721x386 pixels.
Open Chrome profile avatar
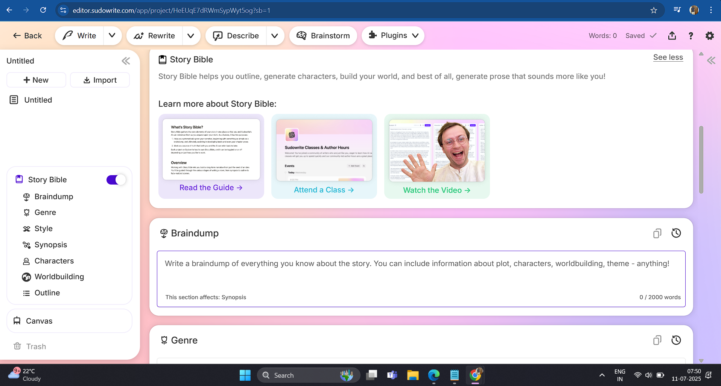pyautogui.click(x=694, y=10)
